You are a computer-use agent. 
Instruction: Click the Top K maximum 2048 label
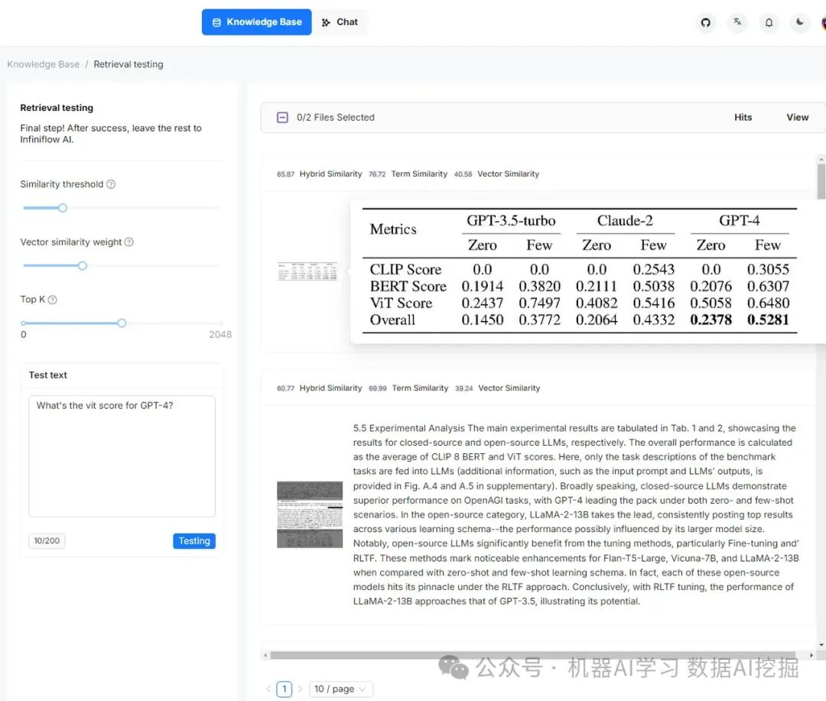pos(220,334)
